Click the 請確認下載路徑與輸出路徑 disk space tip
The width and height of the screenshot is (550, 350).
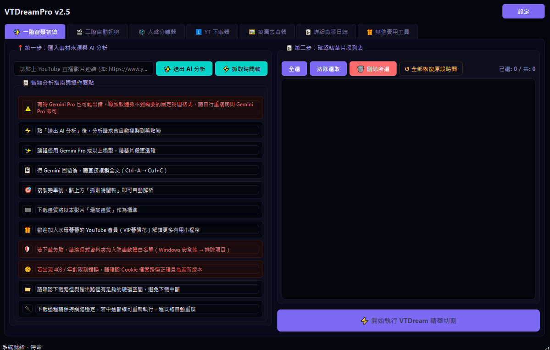coord(108,289)
